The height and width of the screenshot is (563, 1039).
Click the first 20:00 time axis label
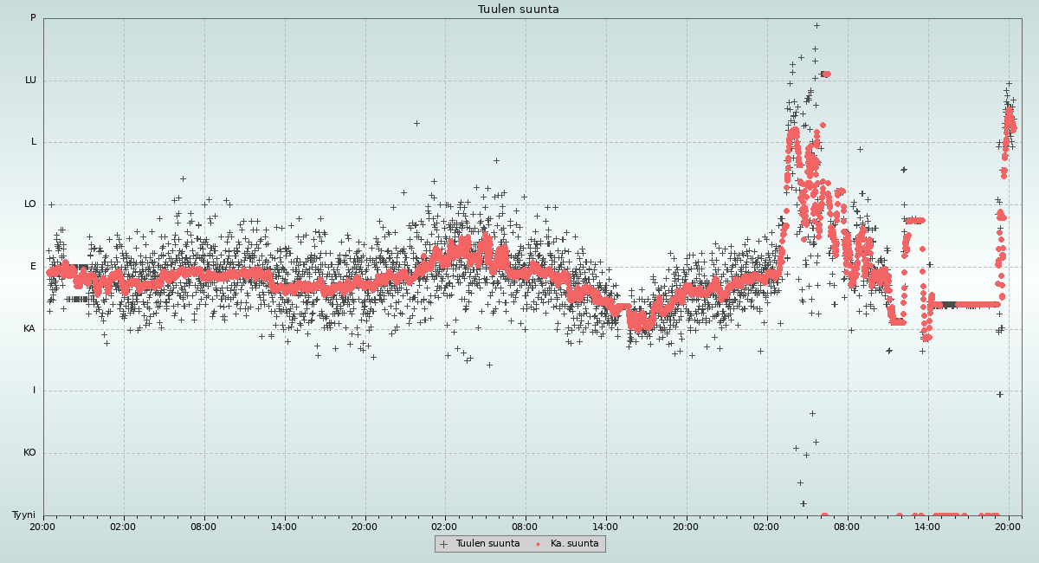(x=43, y=526)
